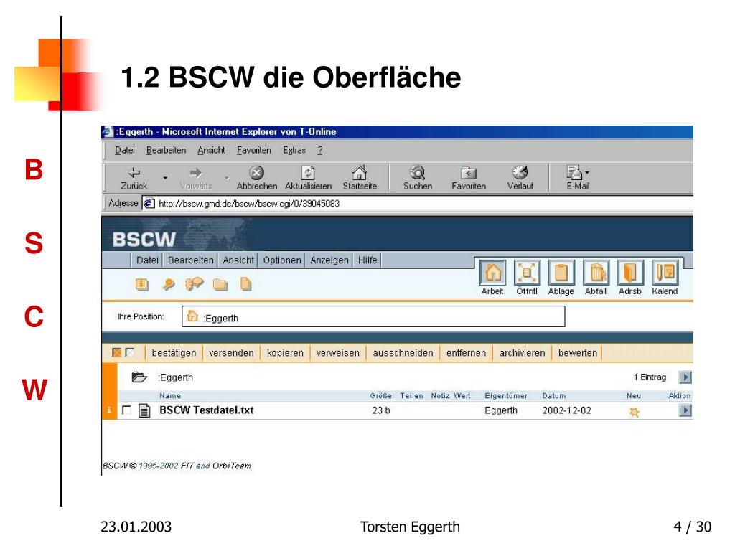Click the home icon beside :Eggerth position
735x551 pixels.
[192, 316]
